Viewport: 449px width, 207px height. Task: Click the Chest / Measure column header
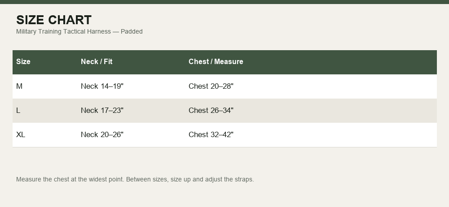pyautogui.click(x=216, y=61)
